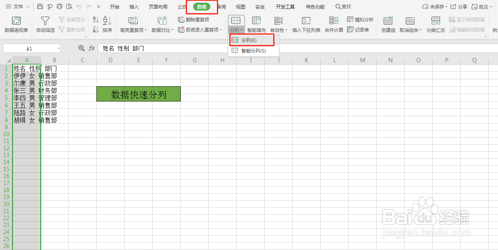This screenshot has width=498, height=250.
Task: Open the quick access toolbar customize arrow
Action: pyautogui.click(x=98, y=7)
